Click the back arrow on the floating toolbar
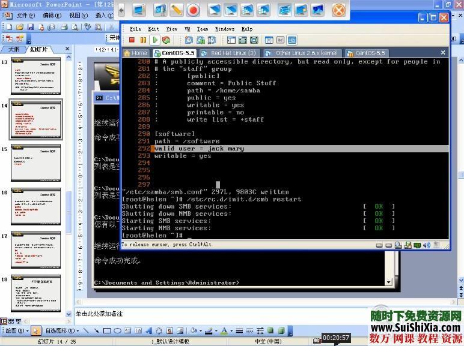 121,10
